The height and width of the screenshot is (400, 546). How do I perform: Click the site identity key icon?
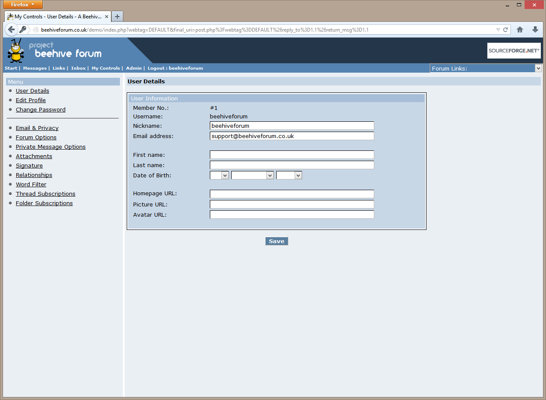[23, 29]
